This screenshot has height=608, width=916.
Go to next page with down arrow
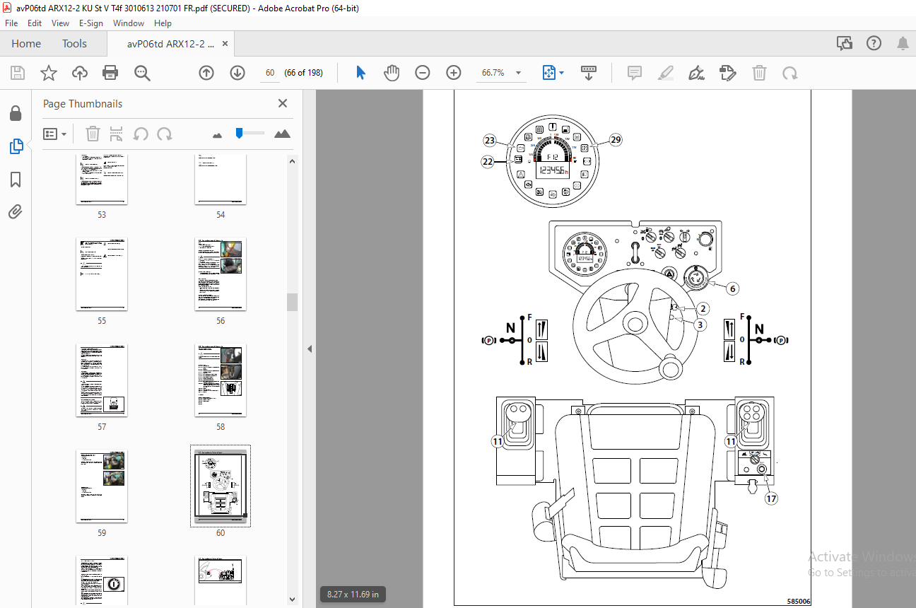click(x=237, y=73)
